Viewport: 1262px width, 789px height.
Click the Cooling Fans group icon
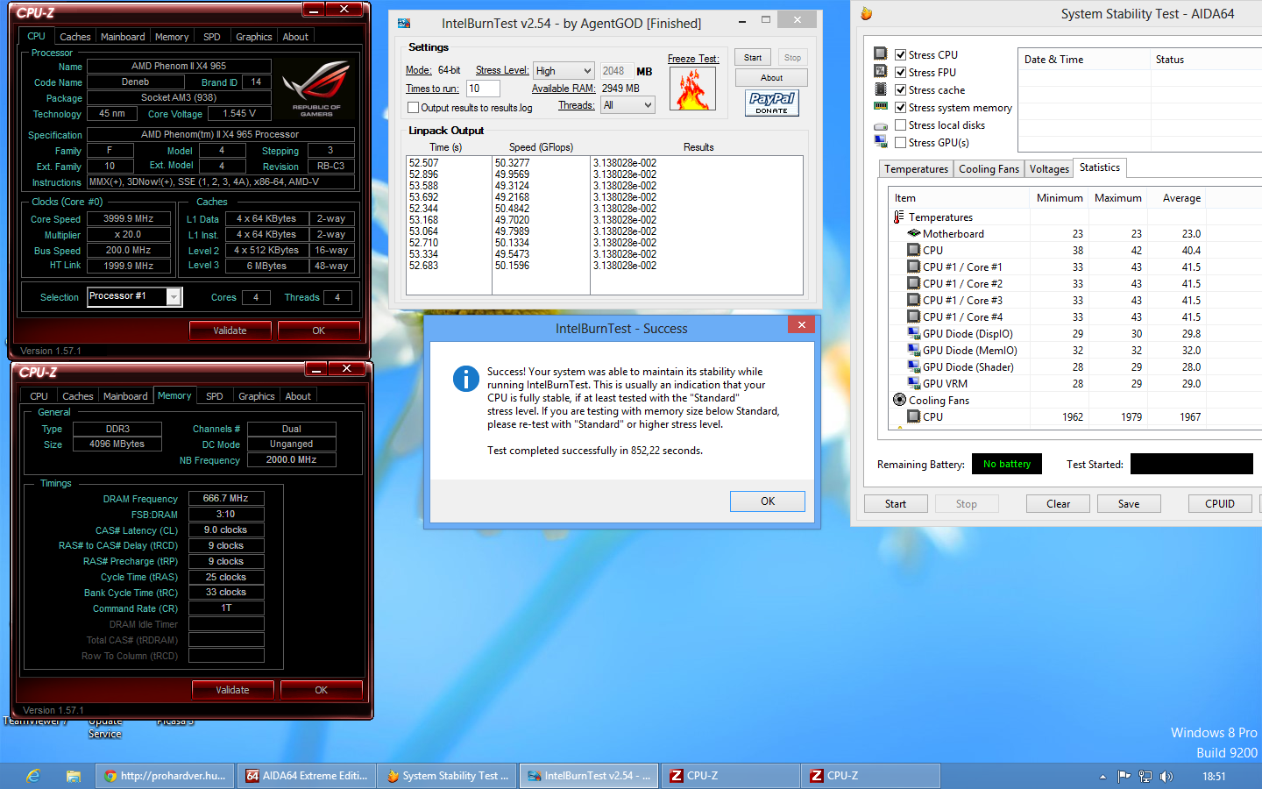(x=899, y=400)
